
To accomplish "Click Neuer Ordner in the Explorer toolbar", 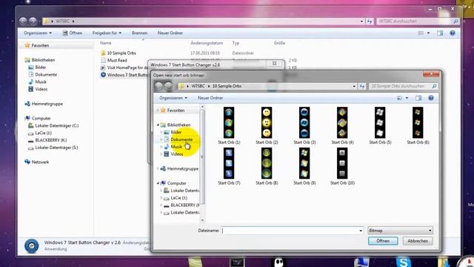I will [170, 33].
